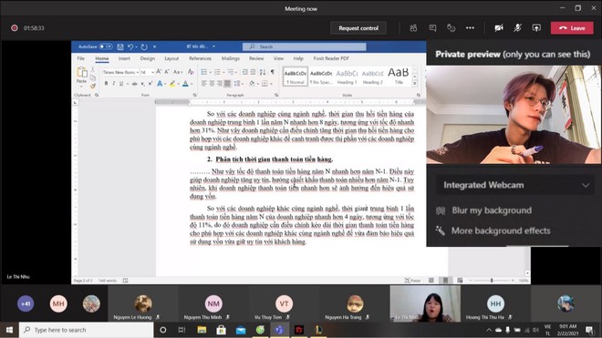Image resolution: width=602 pixels, height=338 pixels.
Task: Click Focus mode in Word status bar
Action: click(x=412, y=281)
